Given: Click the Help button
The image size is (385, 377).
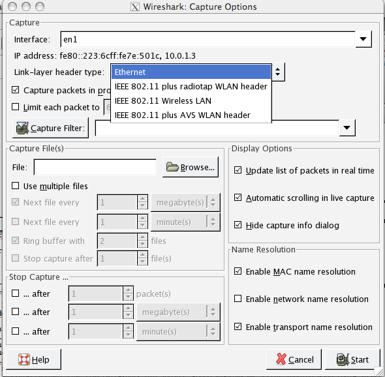Looking at the screenshot, I should (x=33, y=359).
